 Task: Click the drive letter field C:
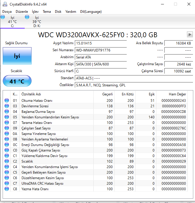[x=101, y=71]
